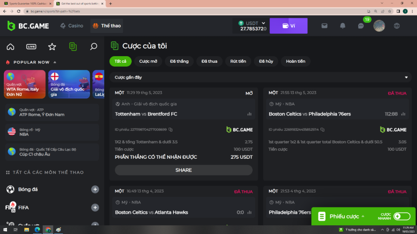Open the notifications bell icon
The image size is (417, 234).
(343, 26)
